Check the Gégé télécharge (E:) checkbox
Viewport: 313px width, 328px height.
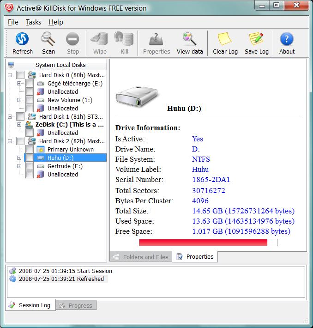pos(30,83)
